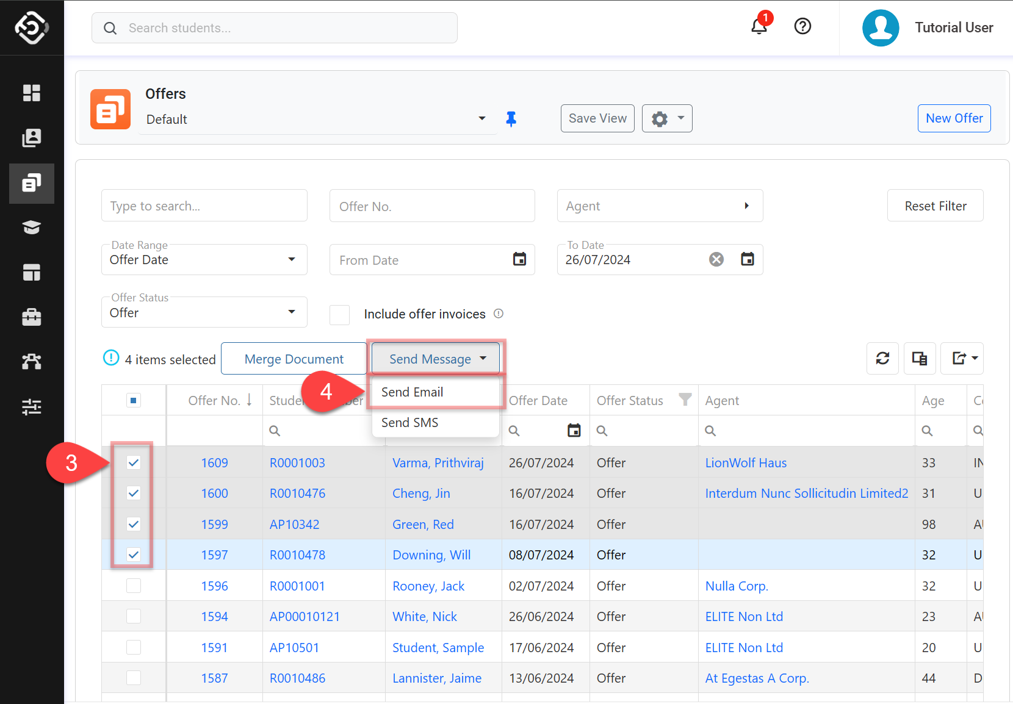Check the checkbox for offer 1591
This screenshot has width=1013, height=704.
click(x=134, y=647)
